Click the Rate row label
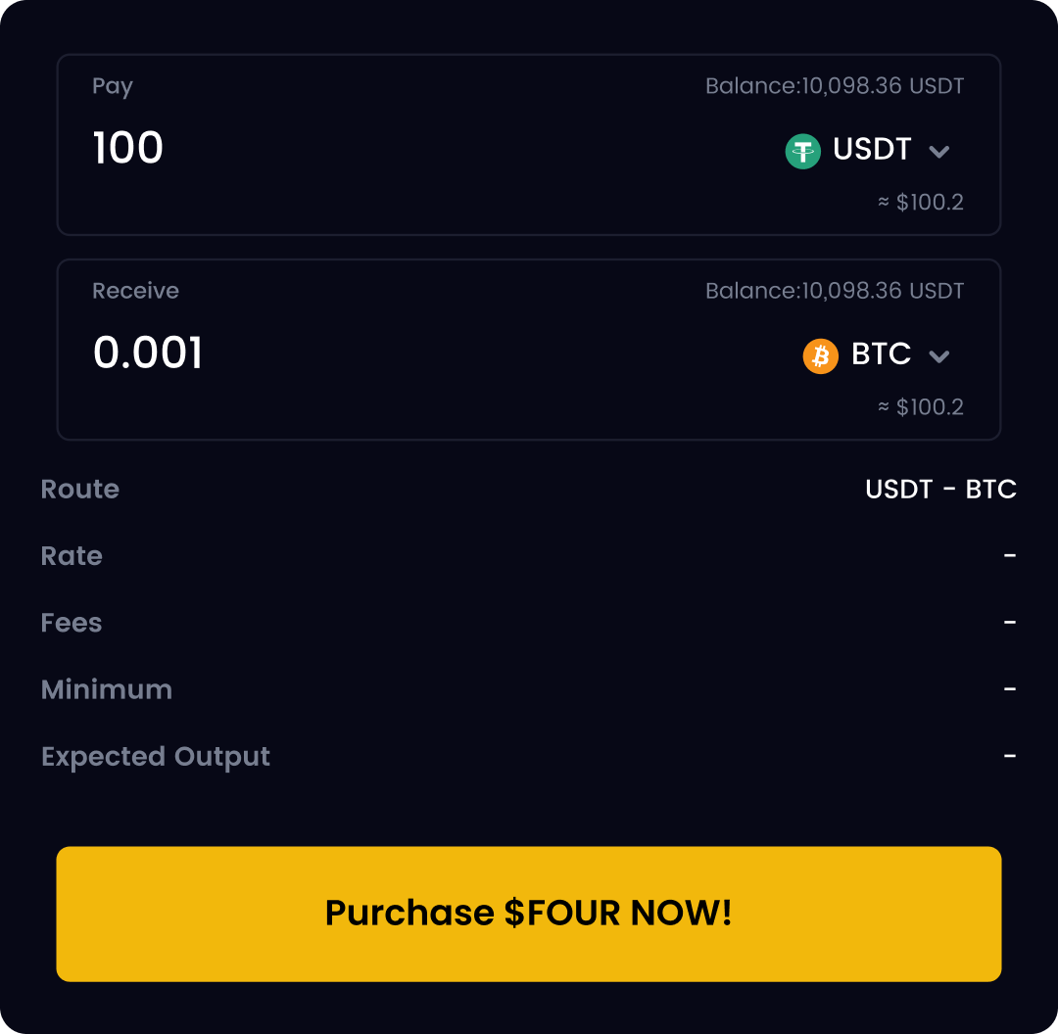The height and width of the screenshot is (1034, 1058). tap(72, 555)
